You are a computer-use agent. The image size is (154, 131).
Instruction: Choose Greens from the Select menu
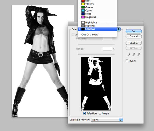point(97,7)
